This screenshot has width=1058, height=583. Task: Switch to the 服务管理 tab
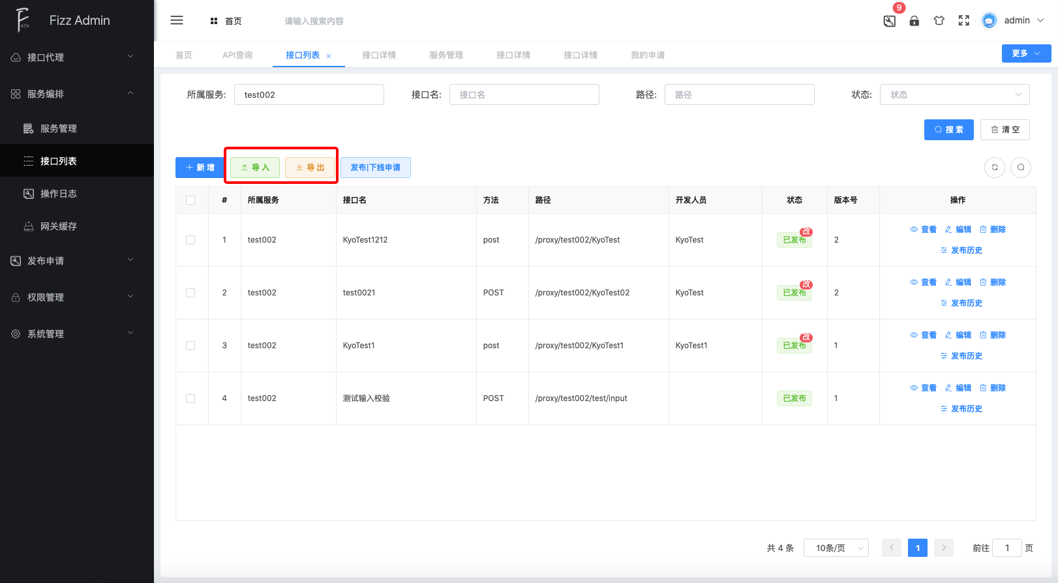pyautogui.click(x=446, y=55)
